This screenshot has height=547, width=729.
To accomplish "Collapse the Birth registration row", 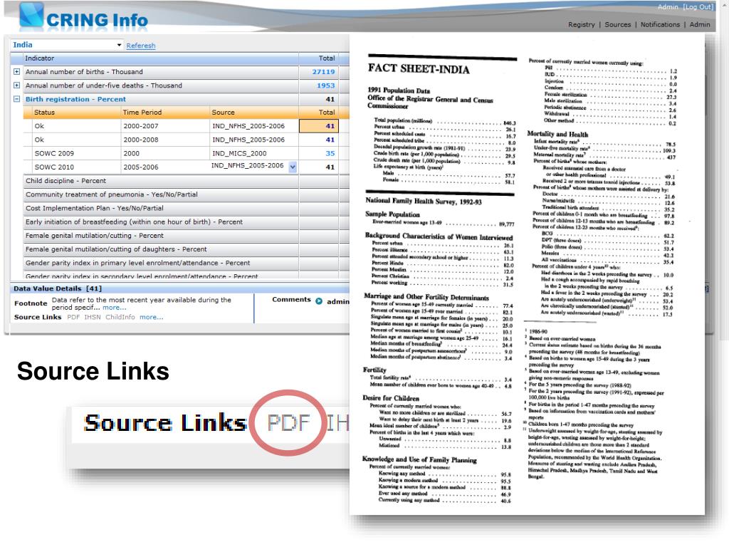I will point(17,99).
